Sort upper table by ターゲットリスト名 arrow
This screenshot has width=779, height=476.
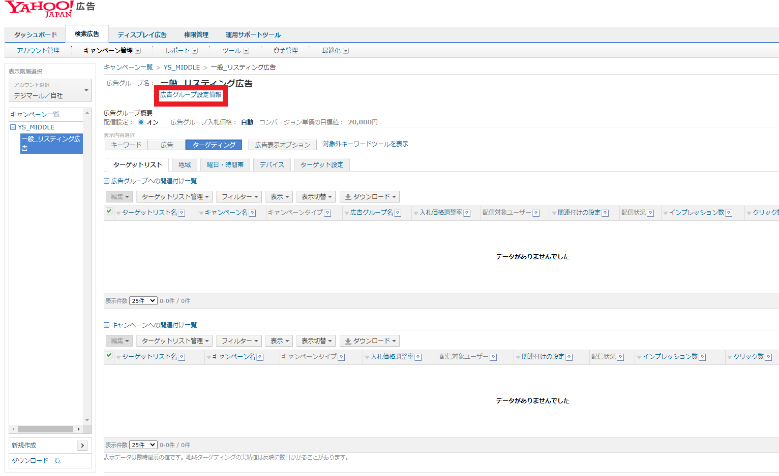click(118, 213)
